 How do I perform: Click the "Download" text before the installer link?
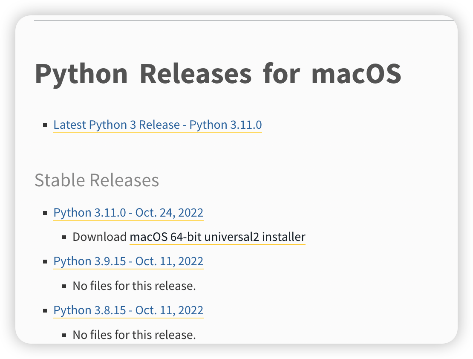[x=100, y=237]
